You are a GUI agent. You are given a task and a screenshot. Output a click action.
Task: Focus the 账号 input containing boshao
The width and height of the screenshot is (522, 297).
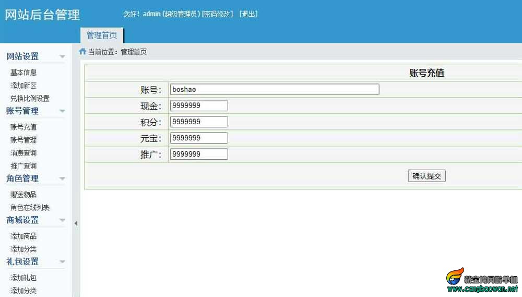(275, 89)
